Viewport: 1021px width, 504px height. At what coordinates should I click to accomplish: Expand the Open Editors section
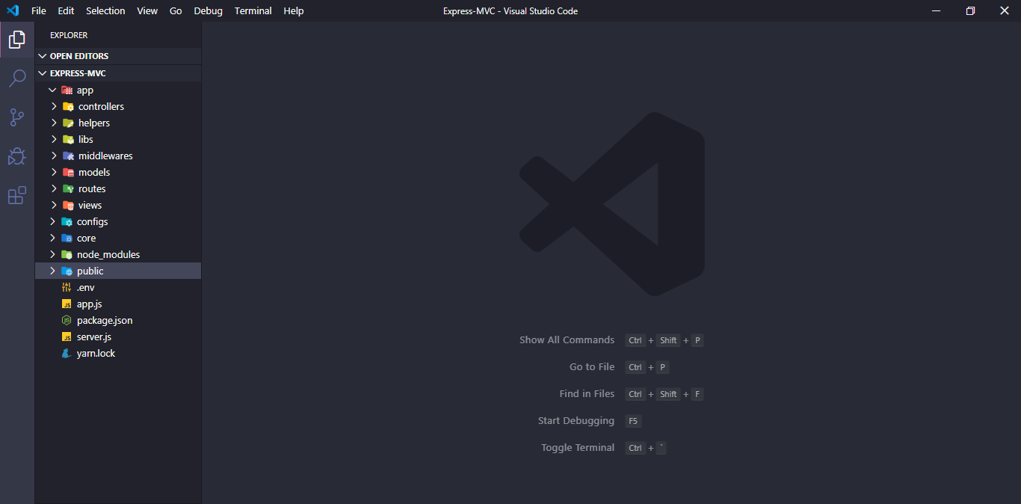click(x=117, y=56)
